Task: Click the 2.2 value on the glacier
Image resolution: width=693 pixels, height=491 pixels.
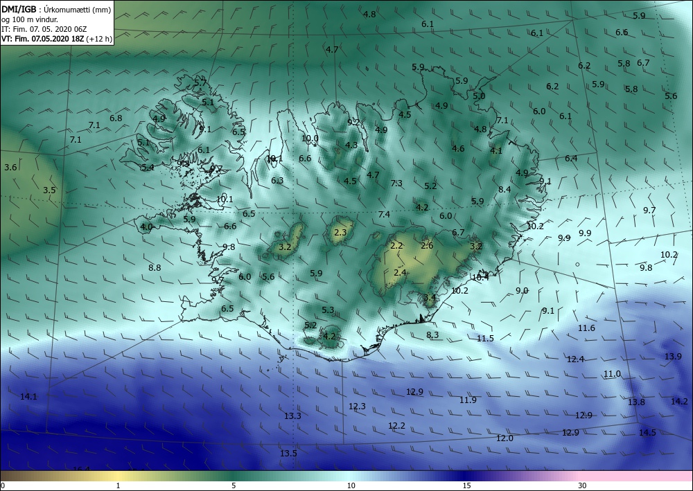Action: 397,246
